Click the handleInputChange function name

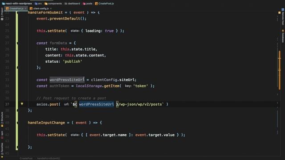pyautogui.click(x=46, y=123)
